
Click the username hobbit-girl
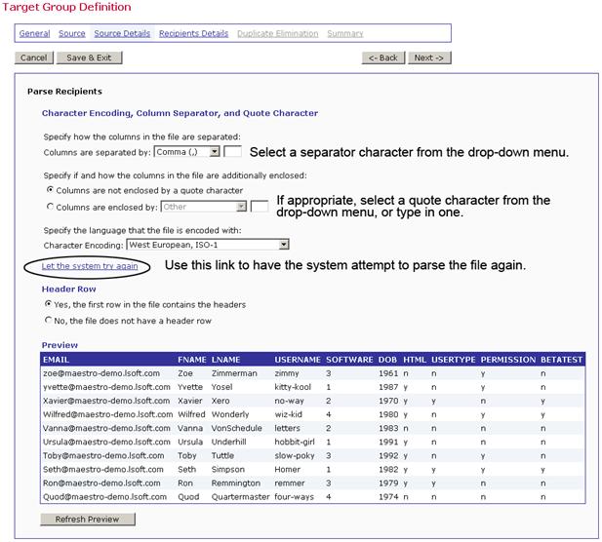coord(295,442)
